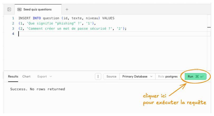214x116 pixels.
Task: Open the three-dot options menu
Action: click(x=98, y=77)
